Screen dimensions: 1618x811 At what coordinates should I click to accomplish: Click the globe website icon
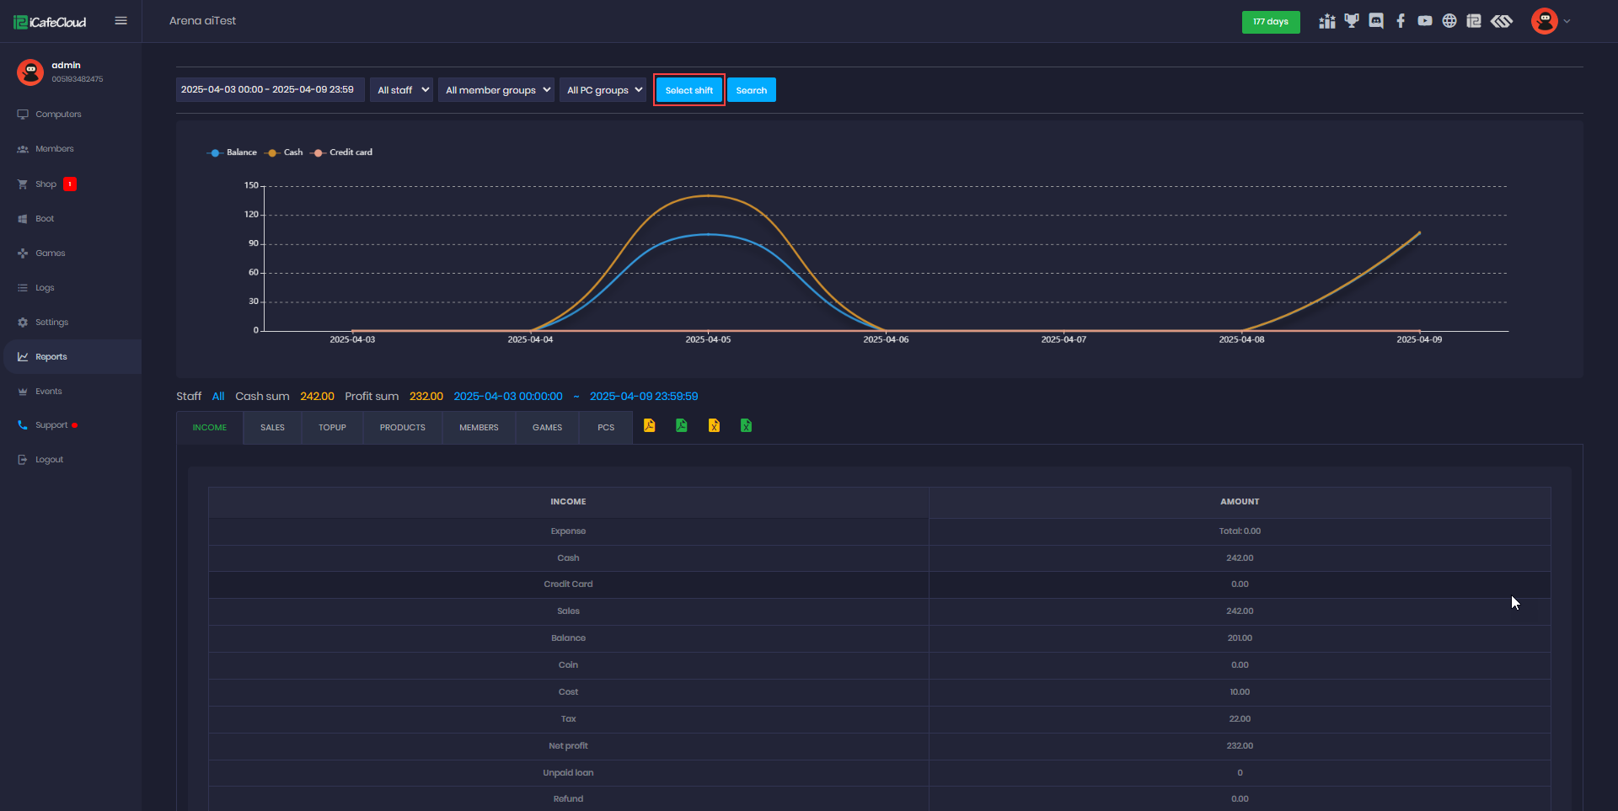point(1449,21)
